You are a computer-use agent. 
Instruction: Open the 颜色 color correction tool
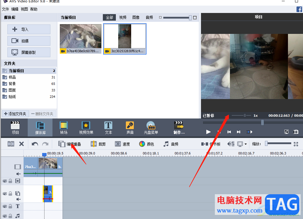click(146, 144)
